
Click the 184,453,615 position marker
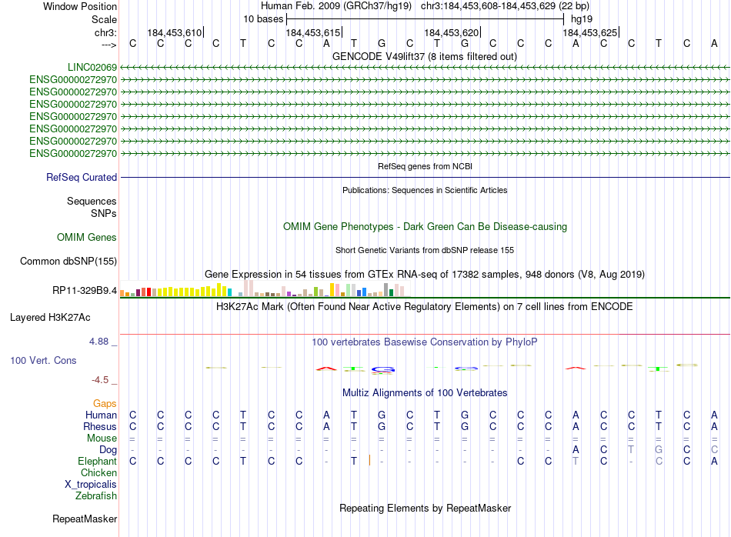click(313, 32)
